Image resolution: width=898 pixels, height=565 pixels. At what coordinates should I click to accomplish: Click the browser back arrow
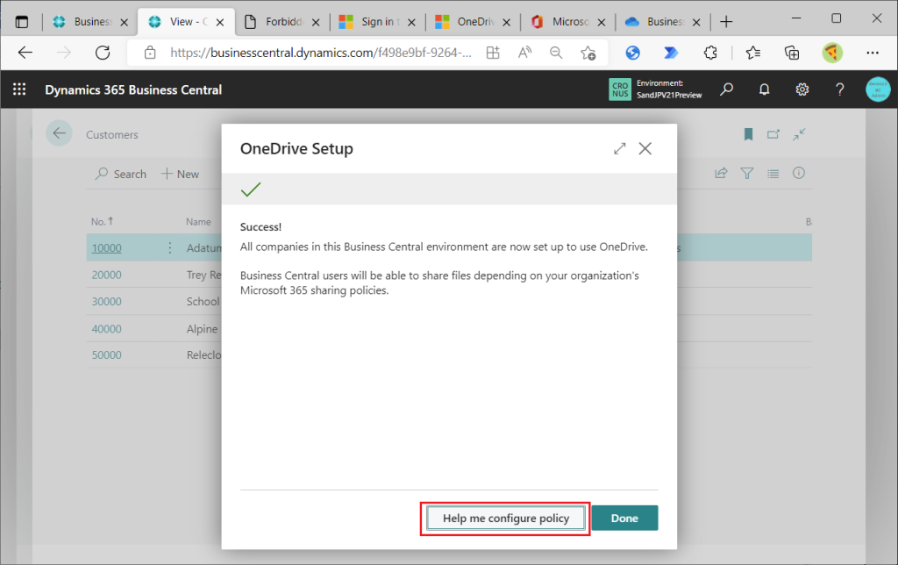pos(25,53)
